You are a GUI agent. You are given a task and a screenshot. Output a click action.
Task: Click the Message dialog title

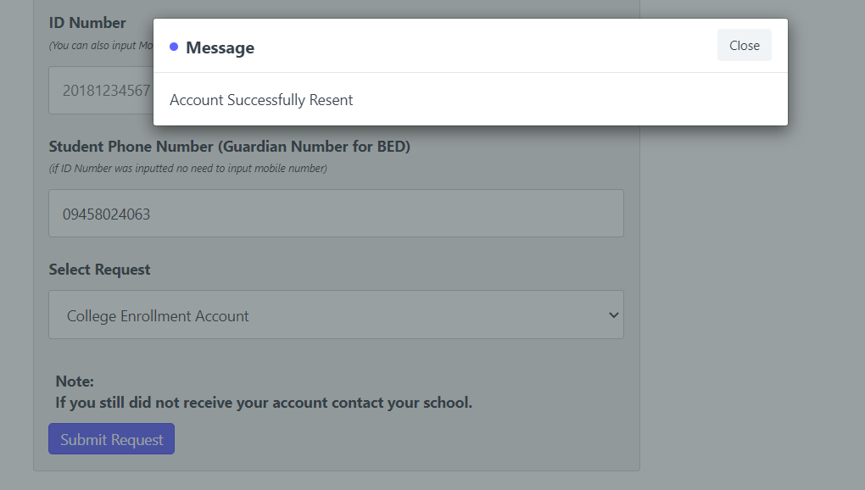click(x=220, y=47)
